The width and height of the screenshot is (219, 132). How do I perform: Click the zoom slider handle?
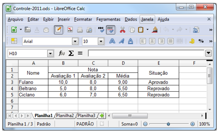pyautogui.click(x=168, y=124)
